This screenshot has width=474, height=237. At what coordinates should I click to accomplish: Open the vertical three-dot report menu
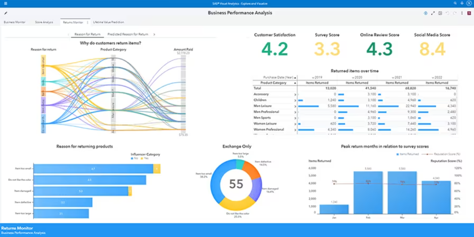[462, 13]
